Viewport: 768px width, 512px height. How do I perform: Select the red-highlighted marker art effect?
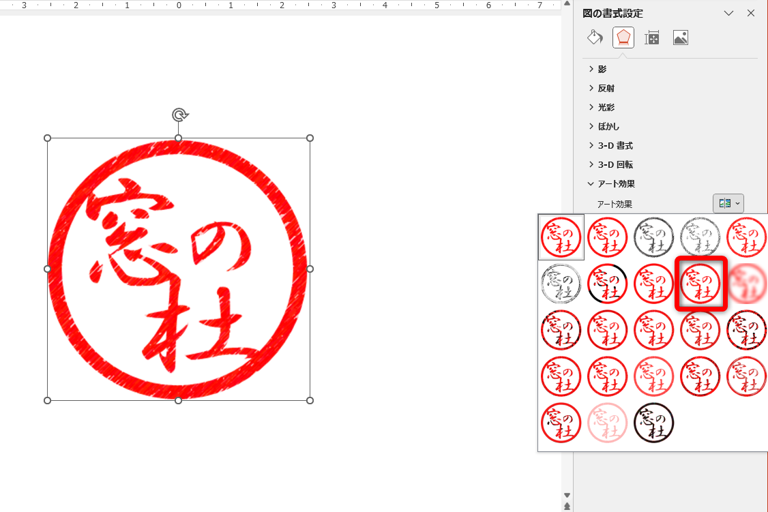click(x=700, y=284)
